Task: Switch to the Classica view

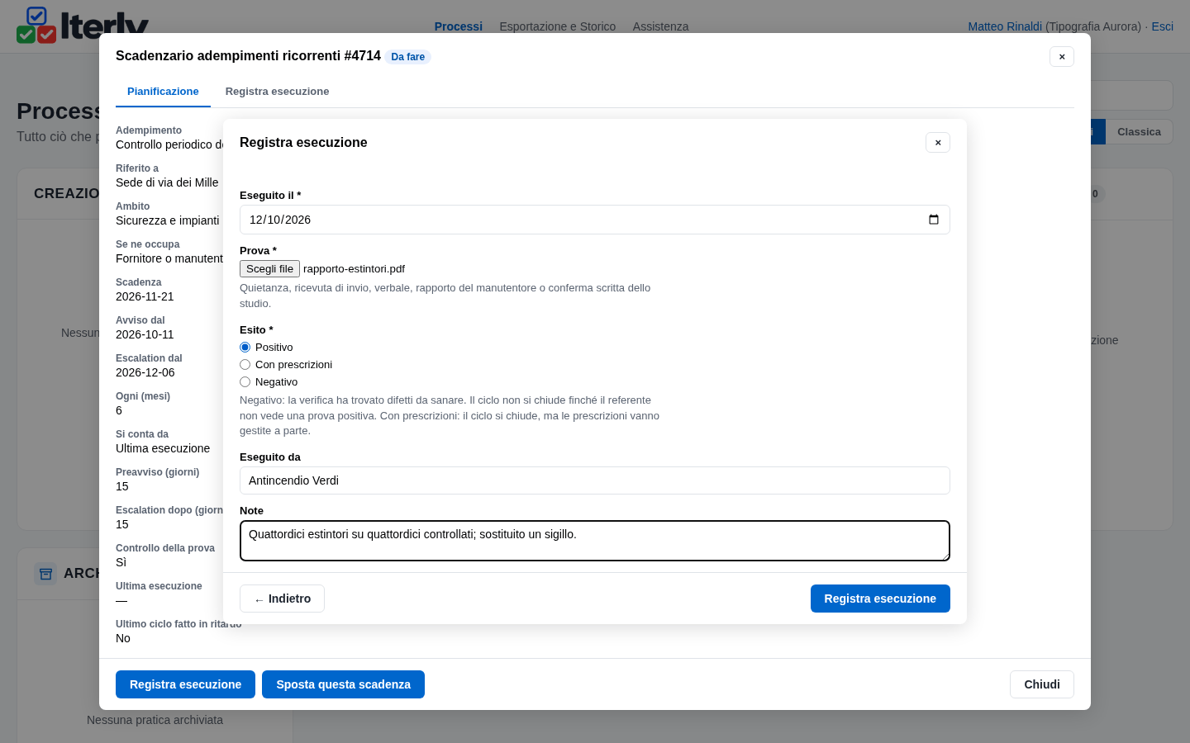Action: 1139,132
